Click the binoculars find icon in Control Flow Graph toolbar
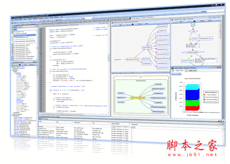Viewport: 230px width, 164px height. 194,21
